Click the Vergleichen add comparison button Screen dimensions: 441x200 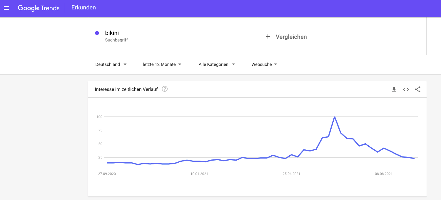pos(291,37)
